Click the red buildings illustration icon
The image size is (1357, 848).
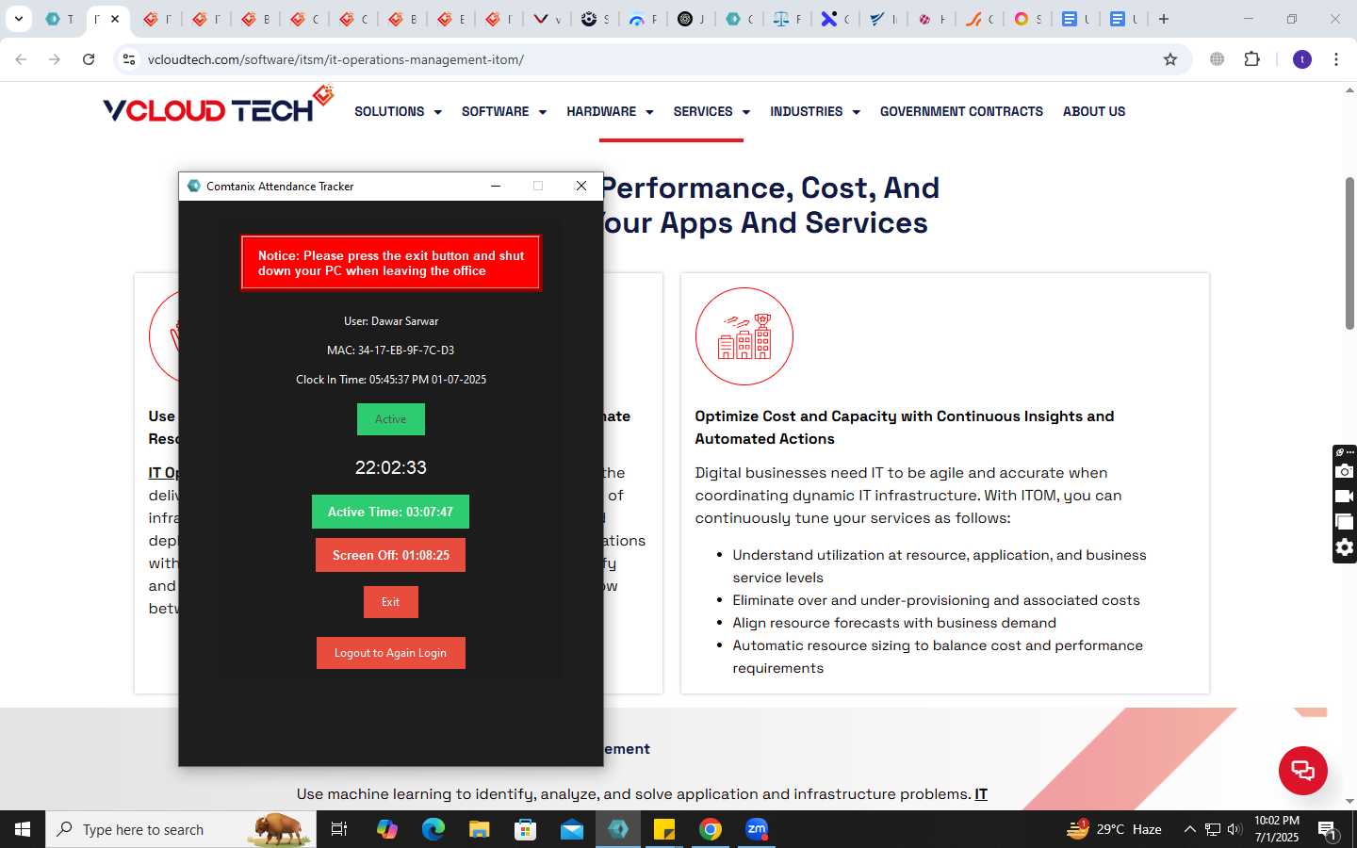pyautogui.click(x=744, y=336)
